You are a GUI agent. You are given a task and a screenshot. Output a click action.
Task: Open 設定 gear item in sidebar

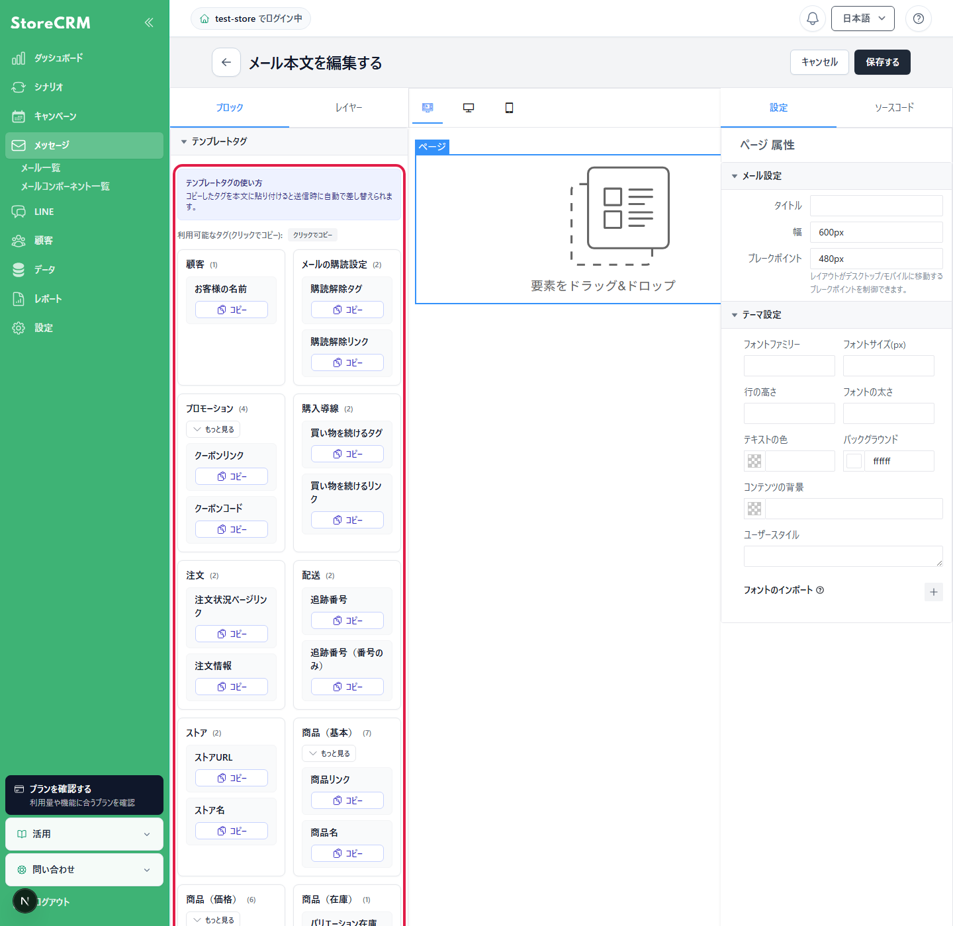[x=84, y=328]
